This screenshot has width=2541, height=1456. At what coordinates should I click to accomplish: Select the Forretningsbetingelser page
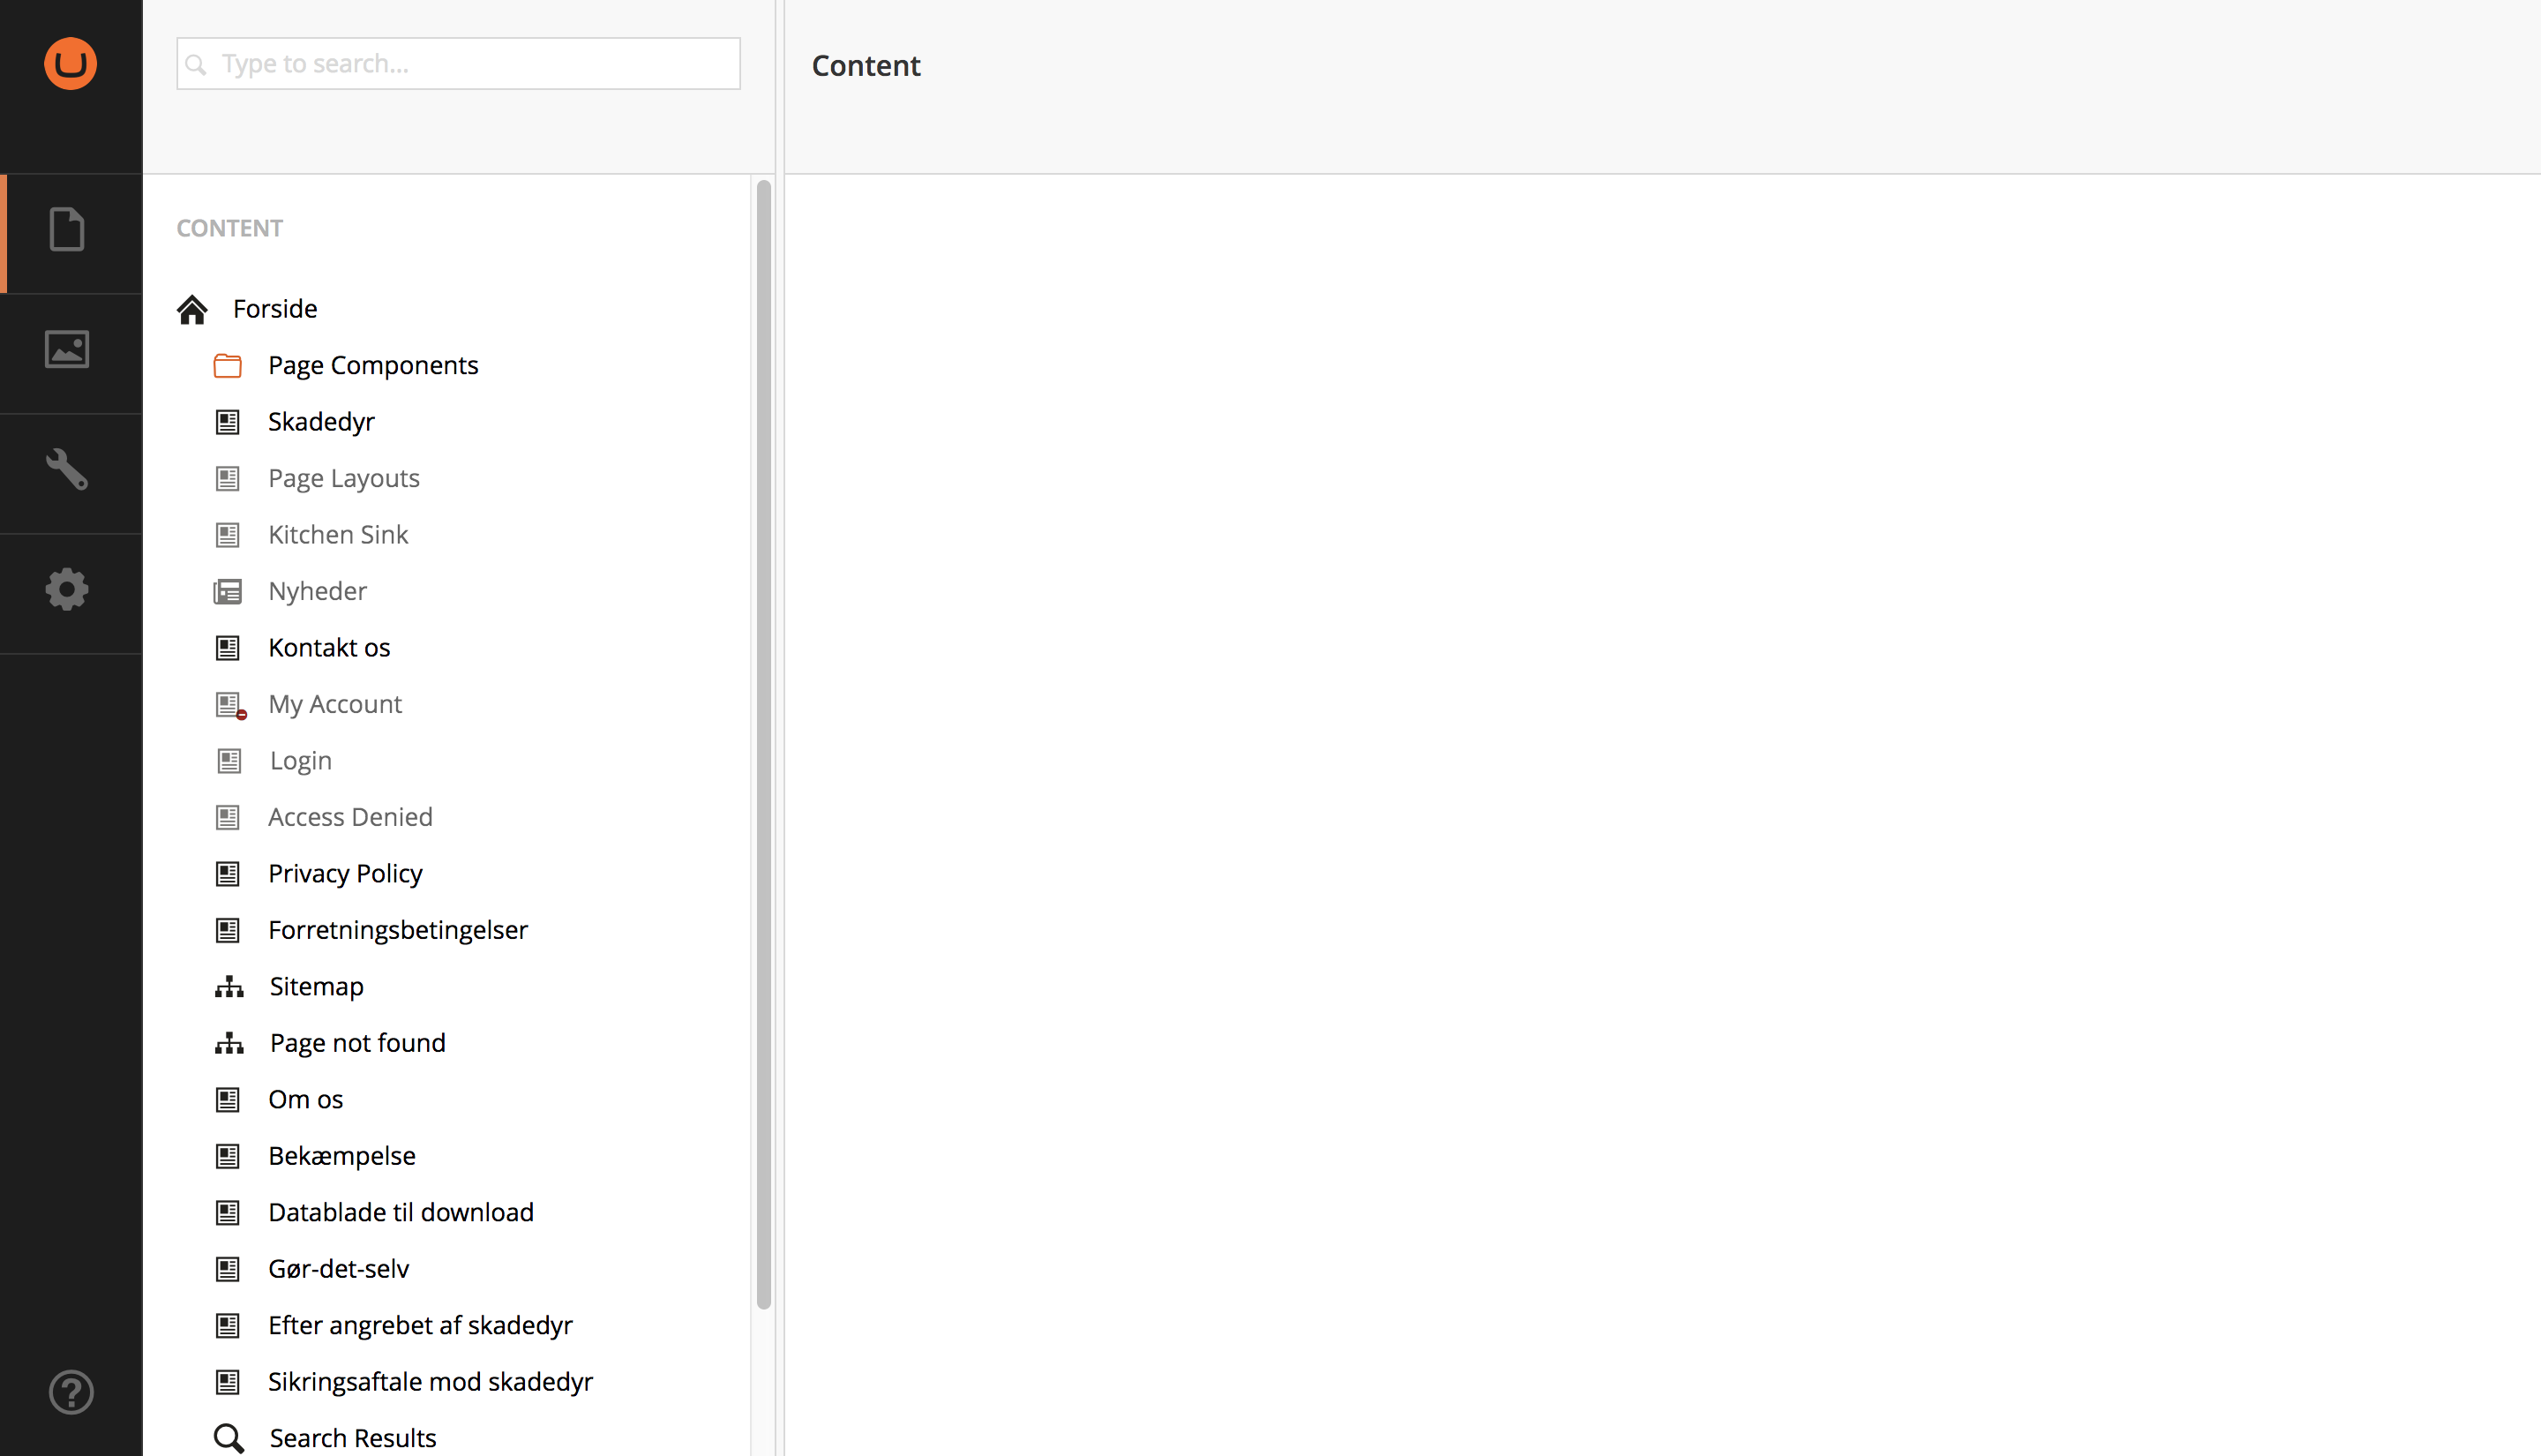[x=398, y=930]
